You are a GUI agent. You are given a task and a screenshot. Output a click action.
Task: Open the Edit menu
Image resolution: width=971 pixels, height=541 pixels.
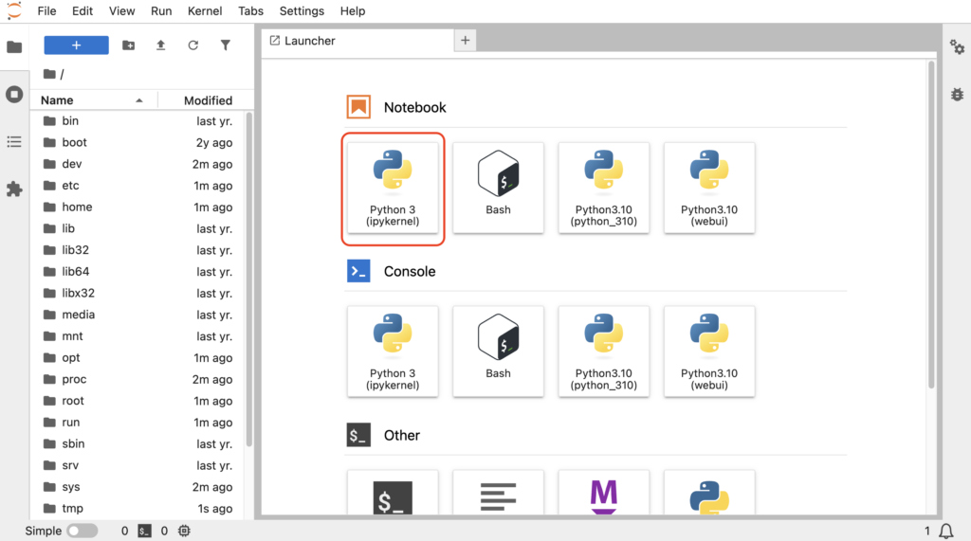click(82, 11)
